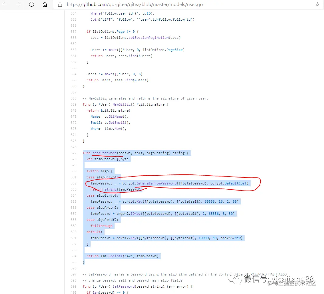Viewport: 324px width, 294px height.
Task: Click the Where("follow.user_id=?") call
Action: 122,13
